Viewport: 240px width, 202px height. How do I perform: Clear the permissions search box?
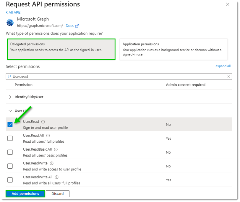[x=228, y=76]
